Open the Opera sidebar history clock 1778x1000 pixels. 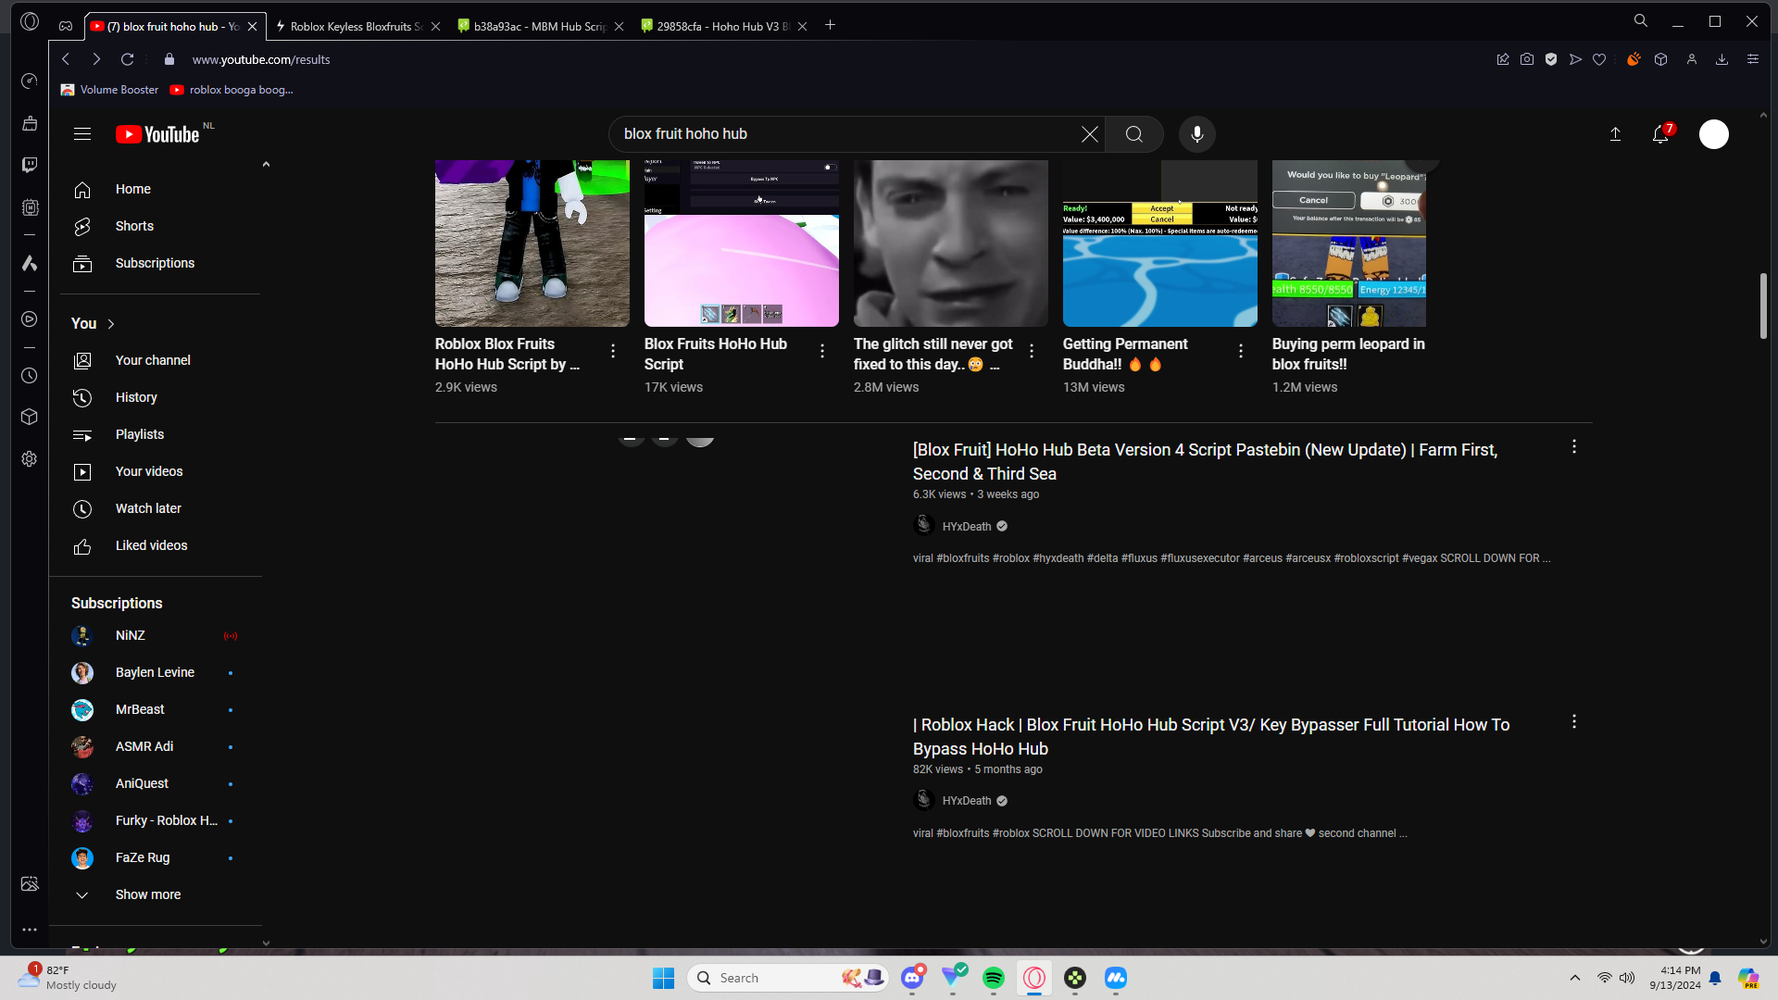pos(30,375)
